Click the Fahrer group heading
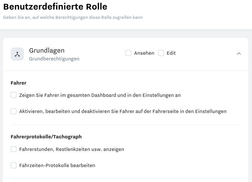The width and height of the screenshot is (252, 182). [x=19, y=83]
